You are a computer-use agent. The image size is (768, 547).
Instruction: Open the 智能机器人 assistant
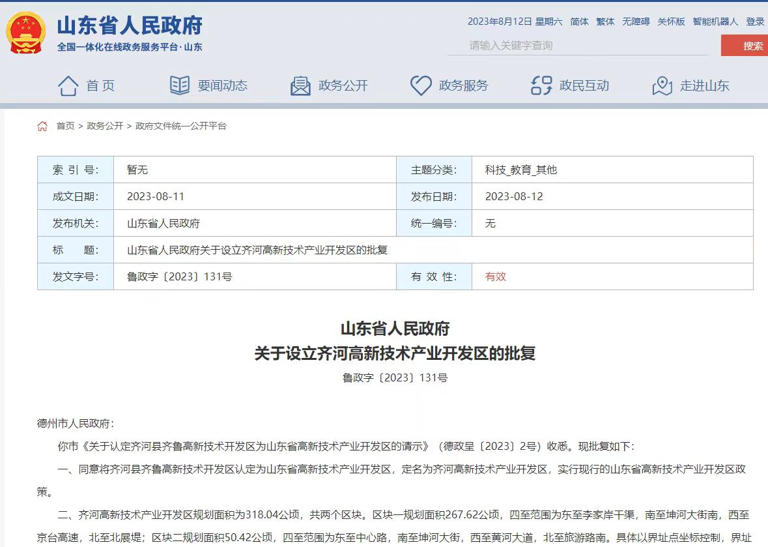click(x=715, y=22)
